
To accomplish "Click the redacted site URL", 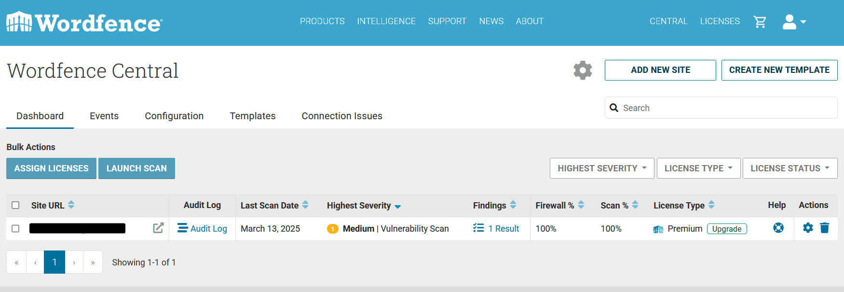I will coord(77,228).
